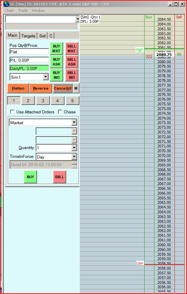Switch to the Set tab
187x294 pixels.
42,36
